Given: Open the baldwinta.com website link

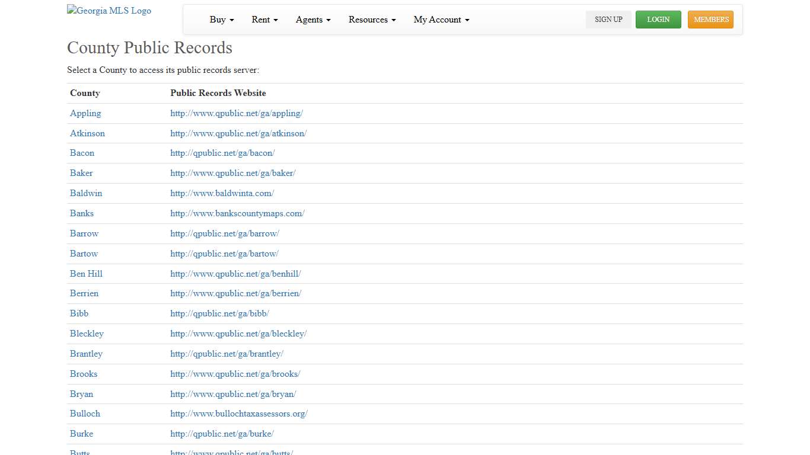Looking at the screenshot, I should 222,193.
